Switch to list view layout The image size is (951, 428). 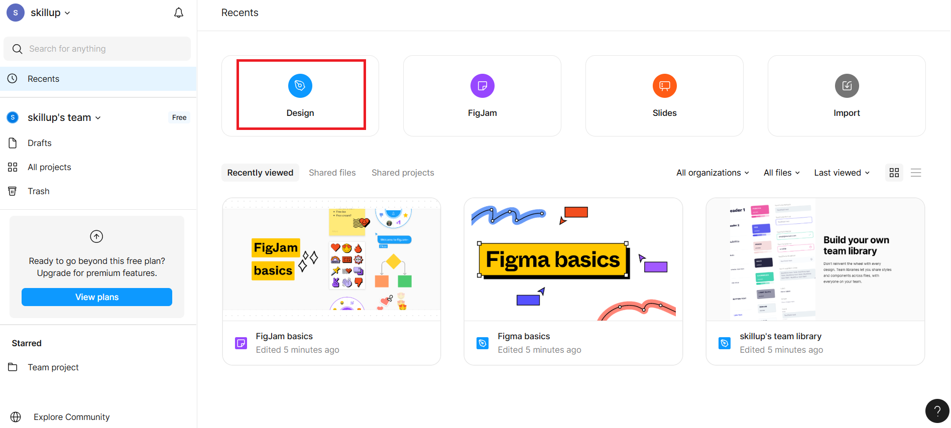(916, 173)
